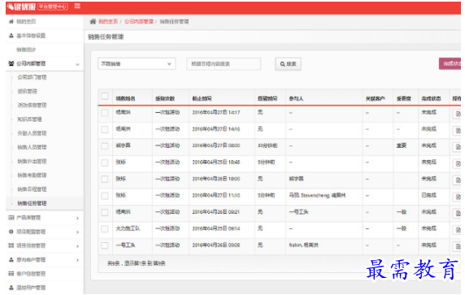Click the 公司内部管理 group icon

11,63
